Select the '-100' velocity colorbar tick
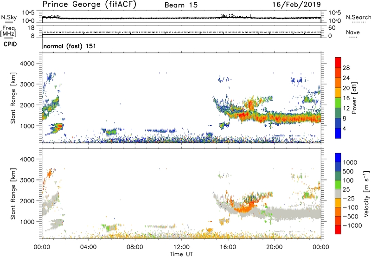This screenshot has width=371, height=257. (351, 207)
